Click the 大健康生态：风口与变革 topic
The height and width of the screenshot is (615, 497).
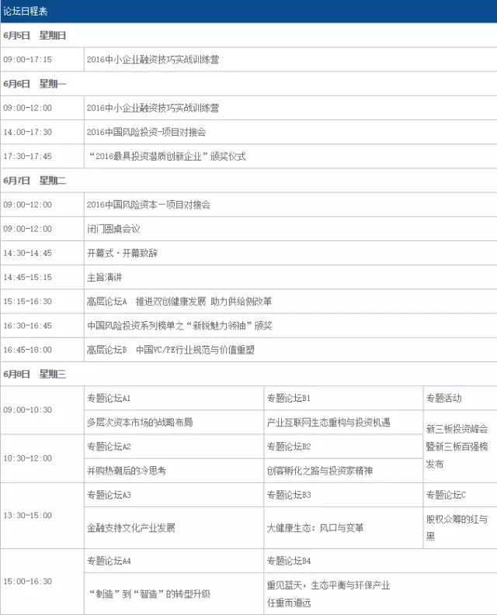pos(315,527)
